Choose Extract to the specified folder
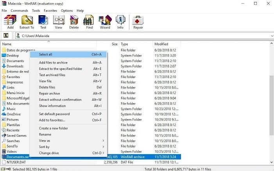274x171 pixels. pyautogui.click(x=68, y=69)
